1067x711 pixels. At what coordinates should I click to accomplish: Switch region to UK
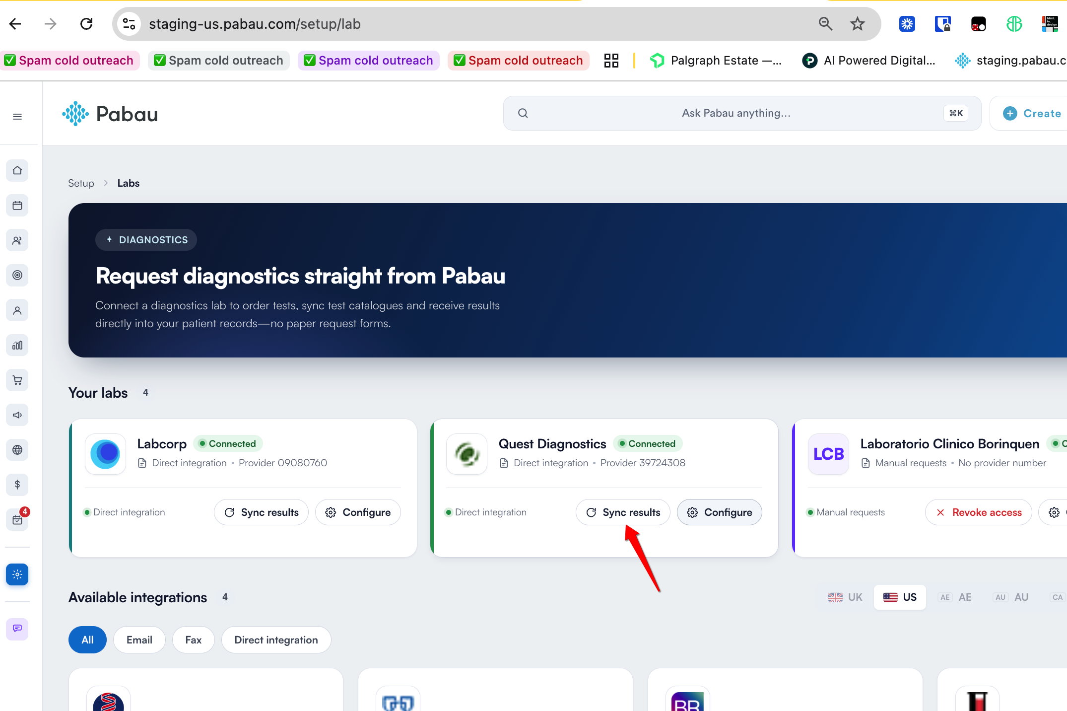pos(845,597)
